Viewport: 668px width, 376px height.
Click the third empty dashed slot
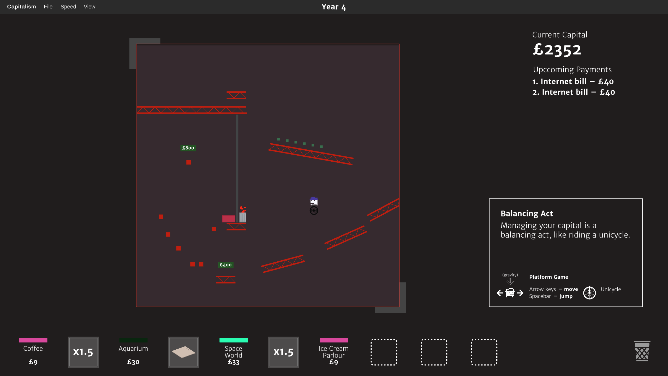pyautogui.click(x=484, y=352)
